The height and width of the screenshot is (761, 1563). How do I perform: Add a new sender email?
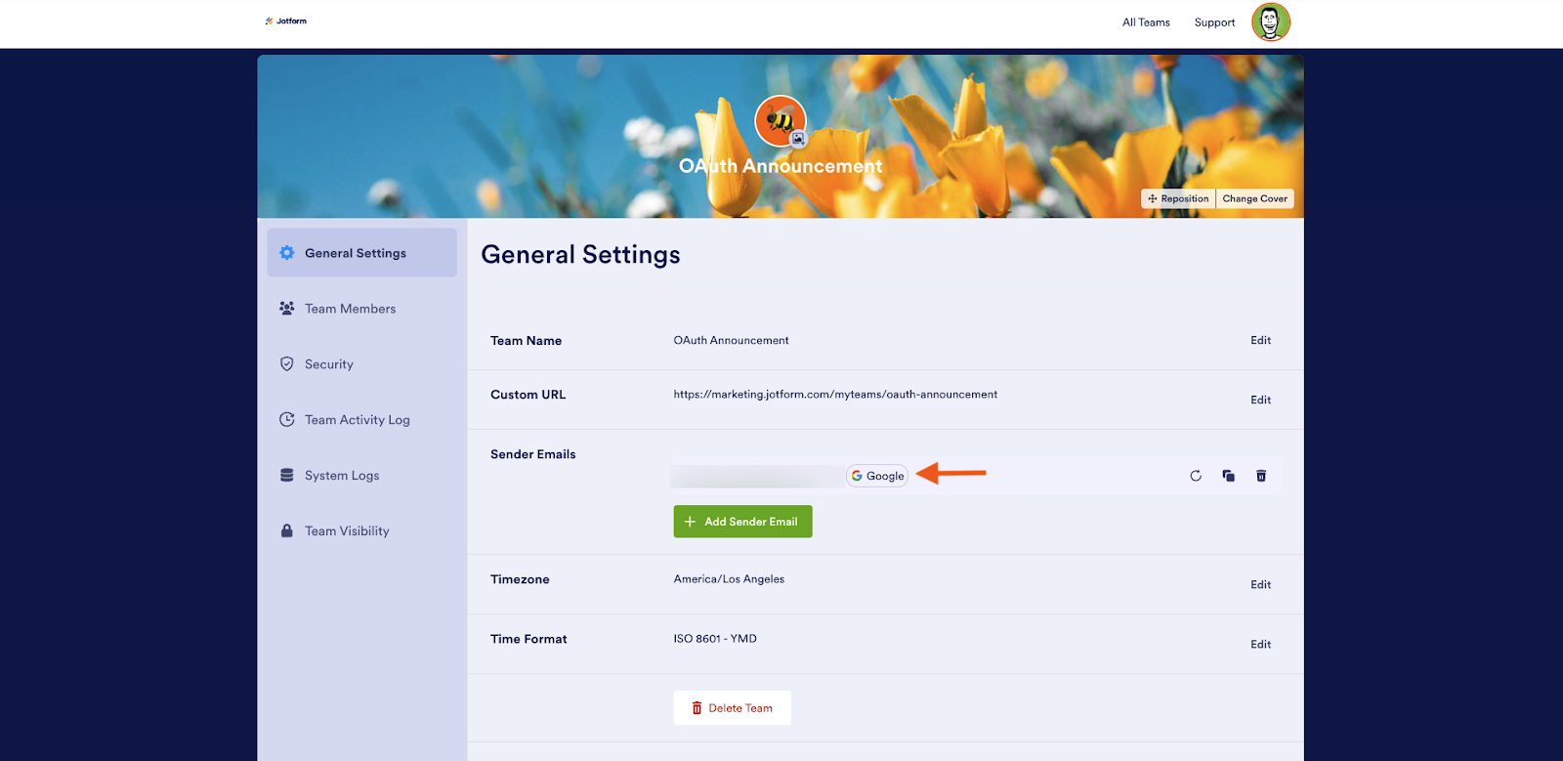pyautogui.click(x=742, y=522)
